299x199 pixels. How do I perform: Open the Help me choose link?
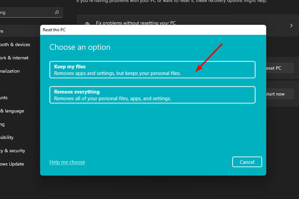pos(67,162)
